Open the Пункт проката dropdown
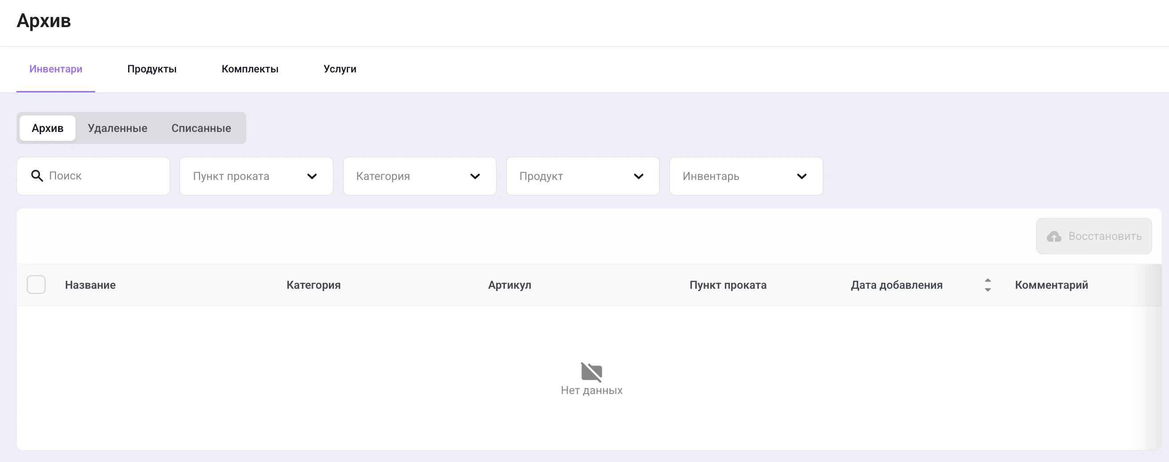The width and height of the screenshot is (1169, 462). tap(256, 176)
